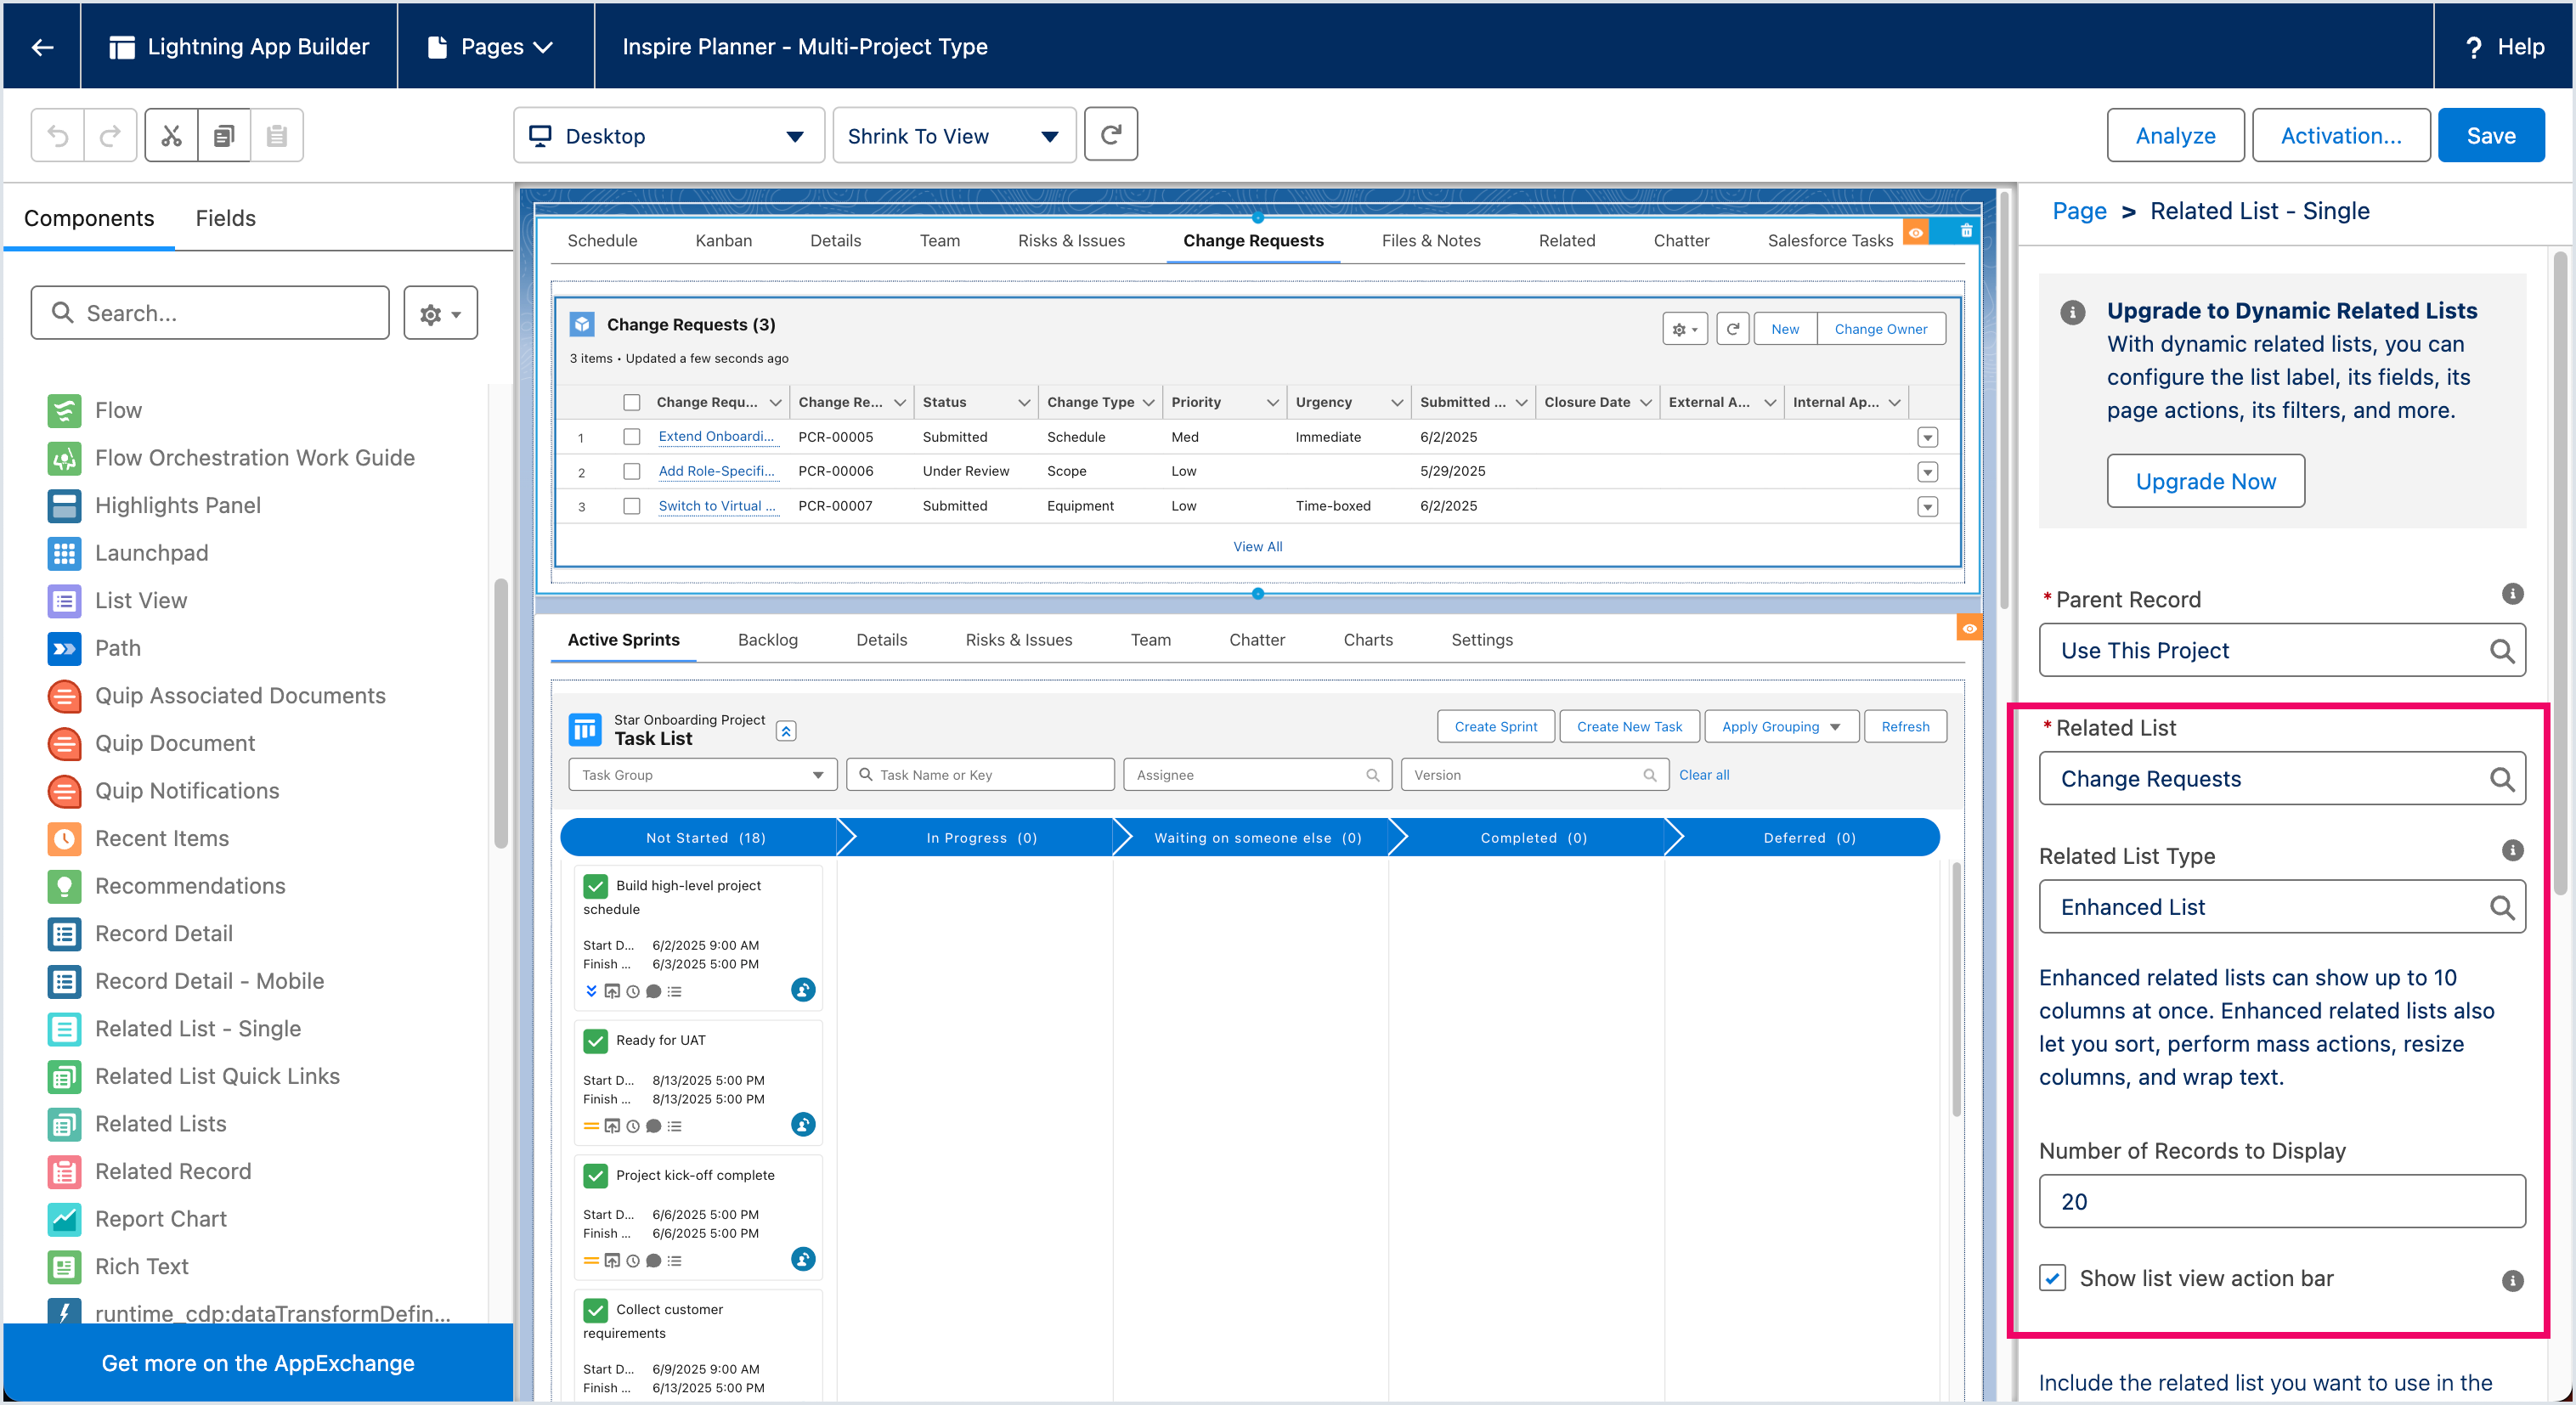Image resolution: width=2576 pixels, height=1405 pixels.
Task: Open the Desktop form factor dropdown
Action: pos(668,135)
